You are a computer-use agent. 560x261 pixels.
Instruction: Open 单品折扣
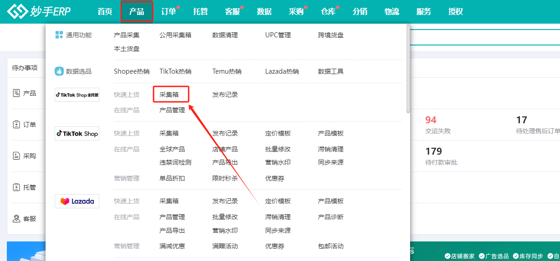(x=172, y=178)
